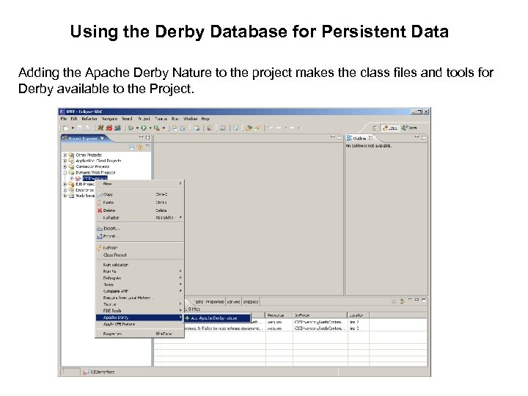
Task: Minimize the Outline panel
Action: click(417, 137)
